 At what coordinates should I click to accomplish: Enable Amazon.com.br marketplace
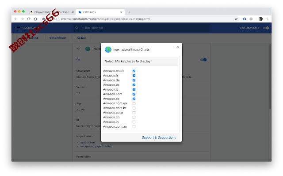click(134, 108)
